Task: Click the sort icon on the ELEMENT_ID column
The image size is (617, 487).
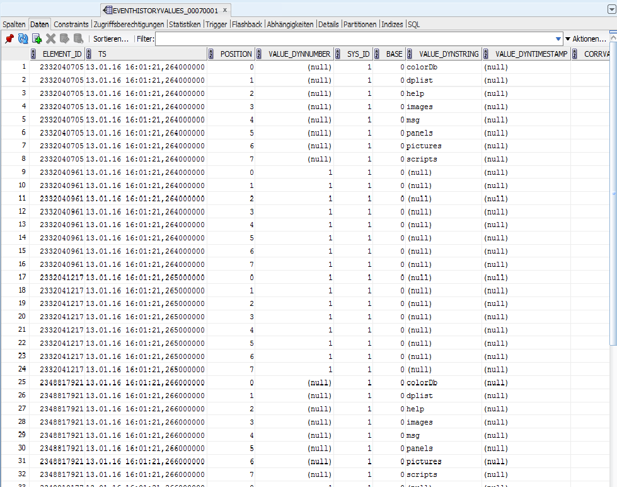Action: pos(33,54)
